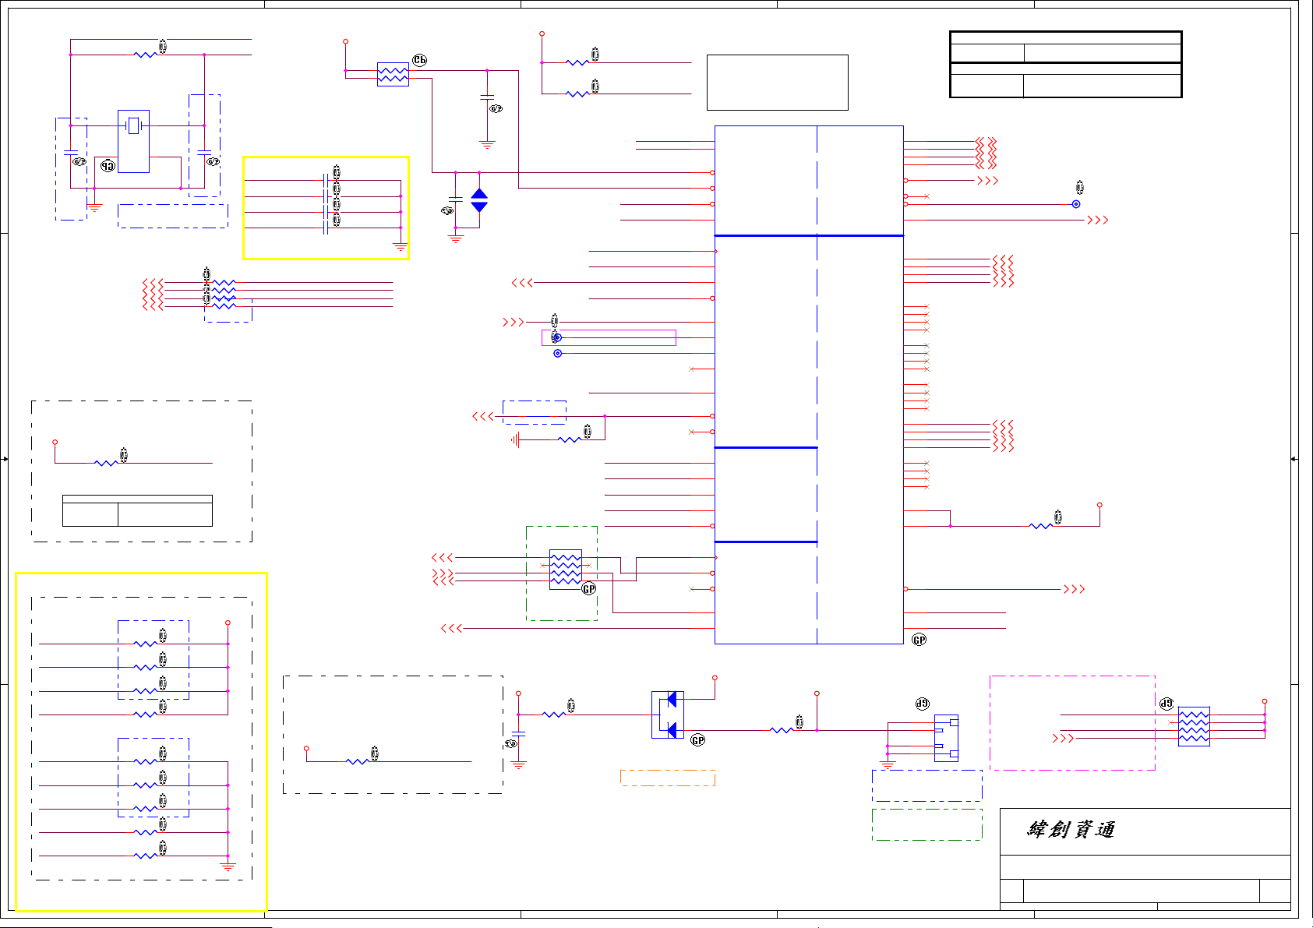Click the capacitor beside the TVS diode
Image resolution: width=1313 pixels, height=928 pixels.
click(x=456, y=200)
